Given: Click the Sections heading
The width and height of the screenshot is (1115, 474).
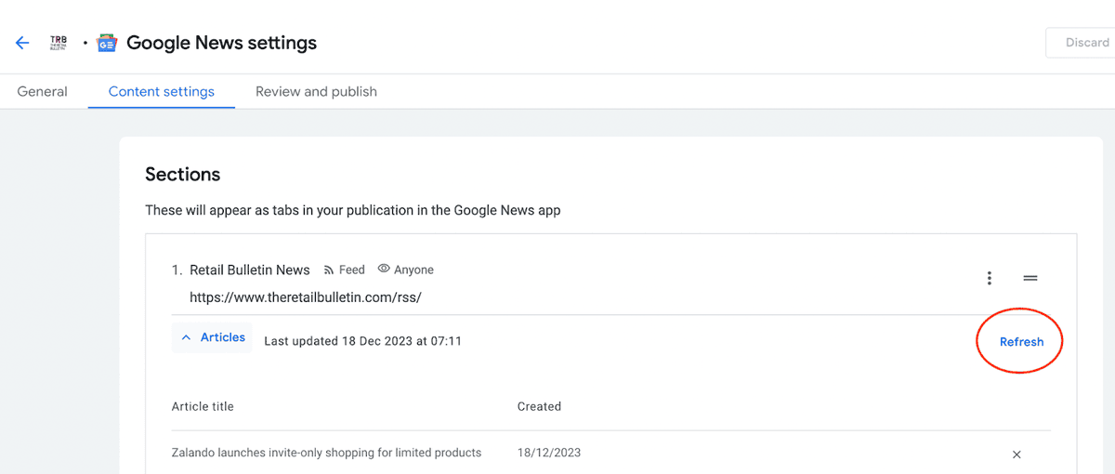Looking at the screenshot, I should (183, 175).
